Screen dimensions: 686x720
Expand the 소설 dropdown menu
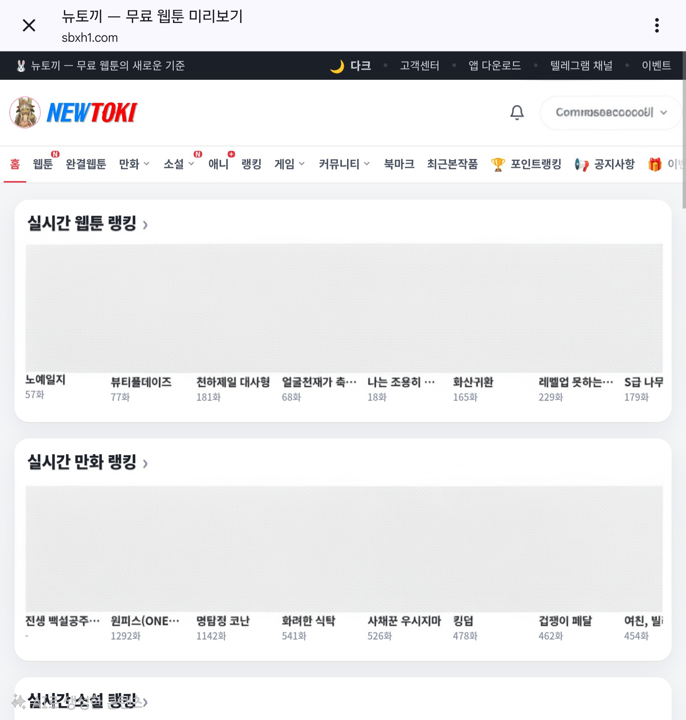179,164
